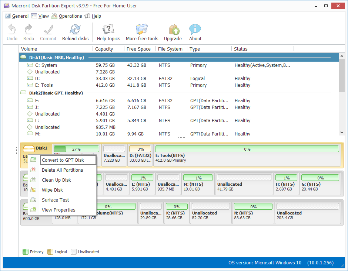
Task: Click the 27% usage bar of the C: partition
Action: [x=76, y=149]
